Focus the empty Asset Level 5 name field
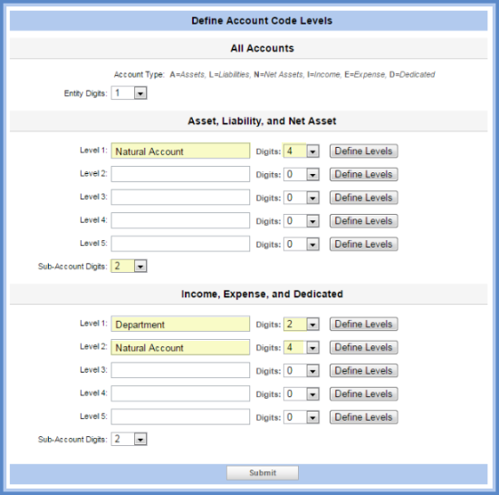This screenshot has width=499, height=495. coord(180,244)
